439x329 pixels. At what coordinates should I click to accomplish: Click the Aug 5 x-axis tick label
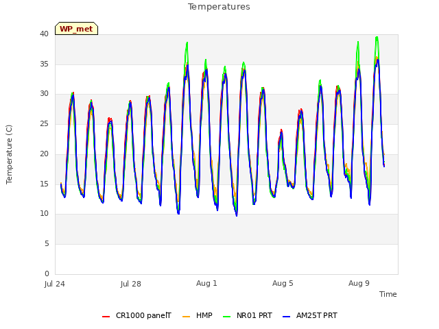[283, 283]
